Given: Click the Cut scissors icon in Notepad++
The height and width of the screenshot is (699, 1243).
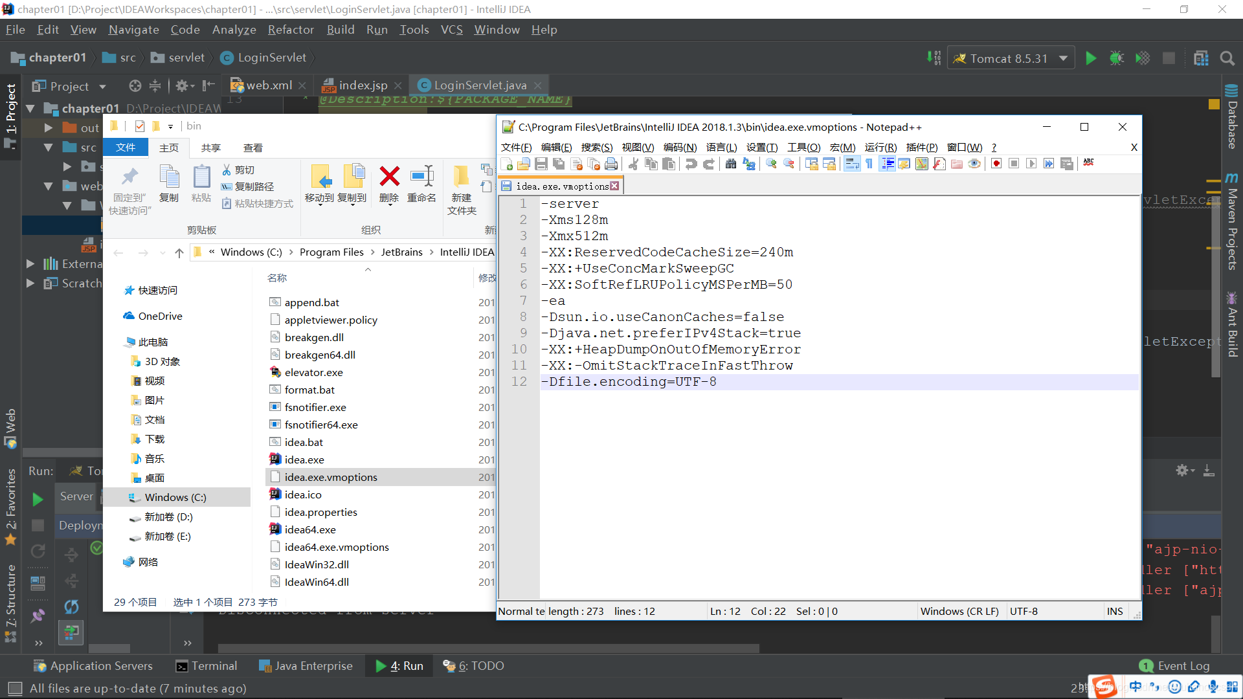Looking at the screenshot, I should [x=634, y=164].
